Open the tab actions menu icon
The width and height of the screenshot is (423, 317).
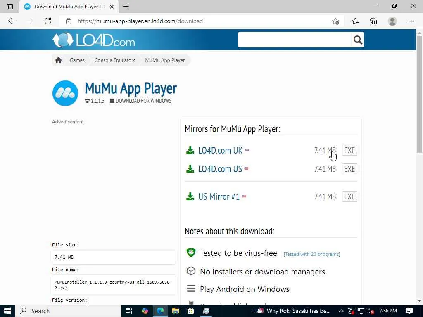pyautogui.click(x=10, y=7)
